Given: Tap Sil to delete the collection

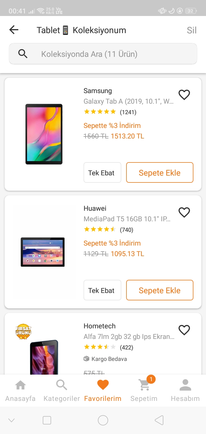Looking at the screenshot, I should [x=191, y=30].
